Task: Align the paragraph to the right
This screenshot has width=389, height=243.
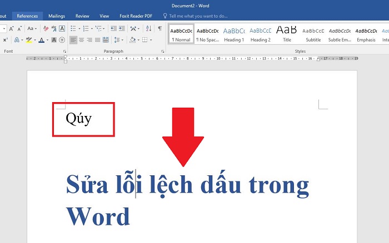Action: [x=89, y=39]
